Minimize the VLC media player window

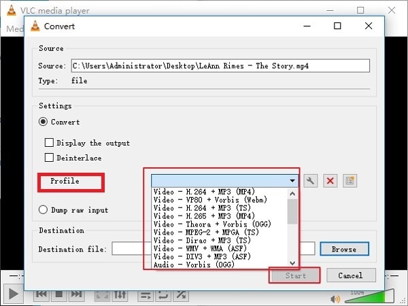coord(330,10)
